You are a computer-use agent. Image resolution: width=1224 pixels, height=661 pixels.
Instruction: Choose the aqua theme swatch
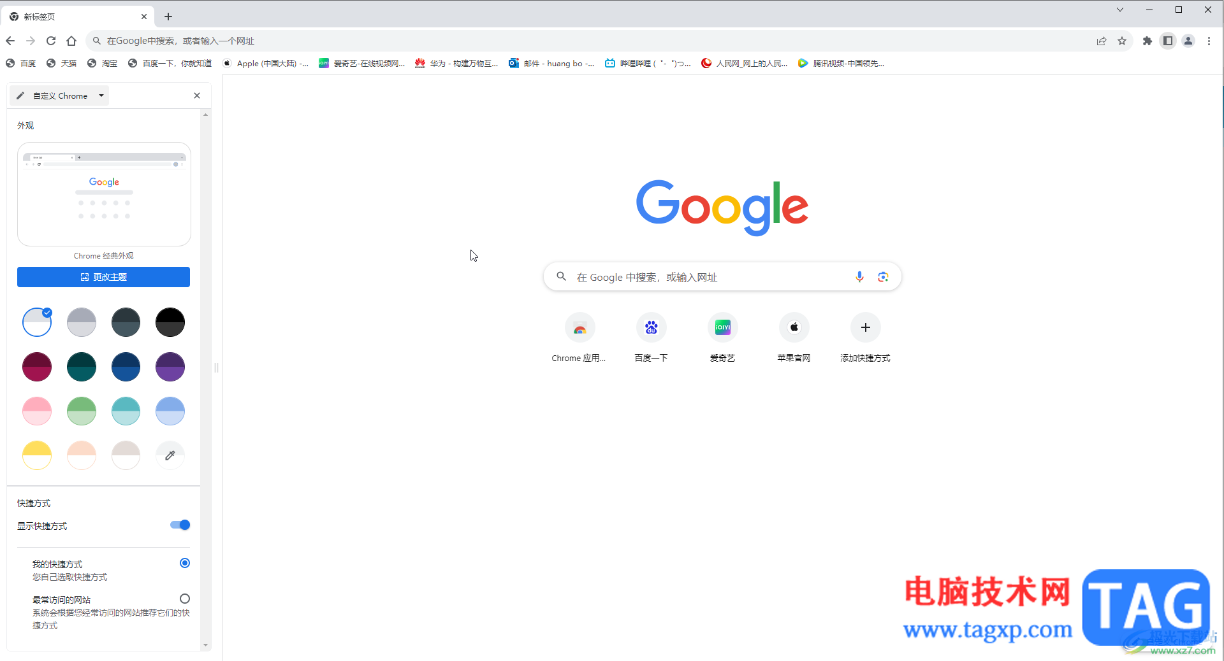click(126, 411)
